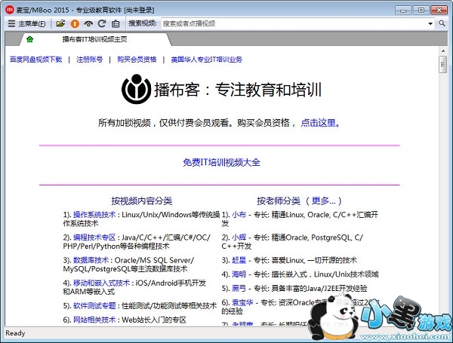This screenshot has height=343, width=453.
Task: Open teacher 黑弓 link
Action: 239,288
